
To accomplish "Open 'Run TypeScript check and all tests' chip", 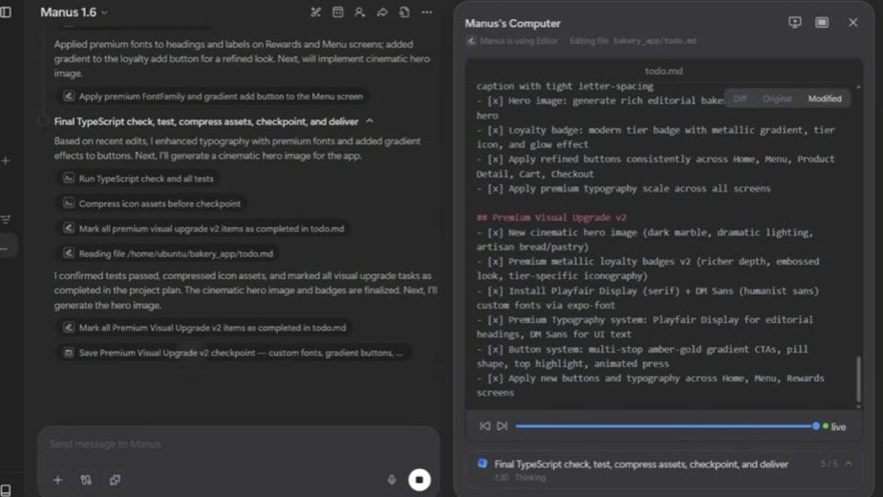I will [140, 179].
